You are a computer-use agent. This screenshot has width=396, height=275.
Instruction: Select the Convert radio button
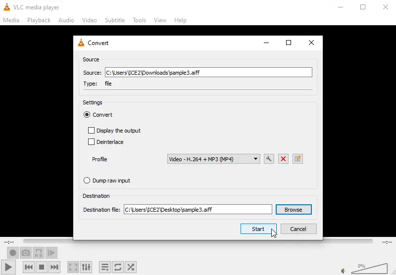pos(87,115)
